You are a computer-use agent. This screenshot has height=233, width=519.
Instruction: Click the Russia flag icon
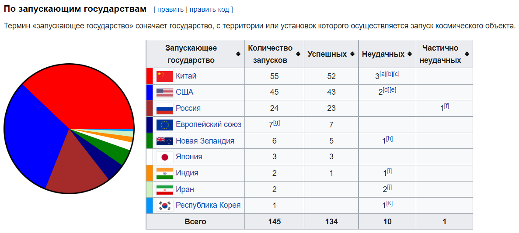(164, 108)
